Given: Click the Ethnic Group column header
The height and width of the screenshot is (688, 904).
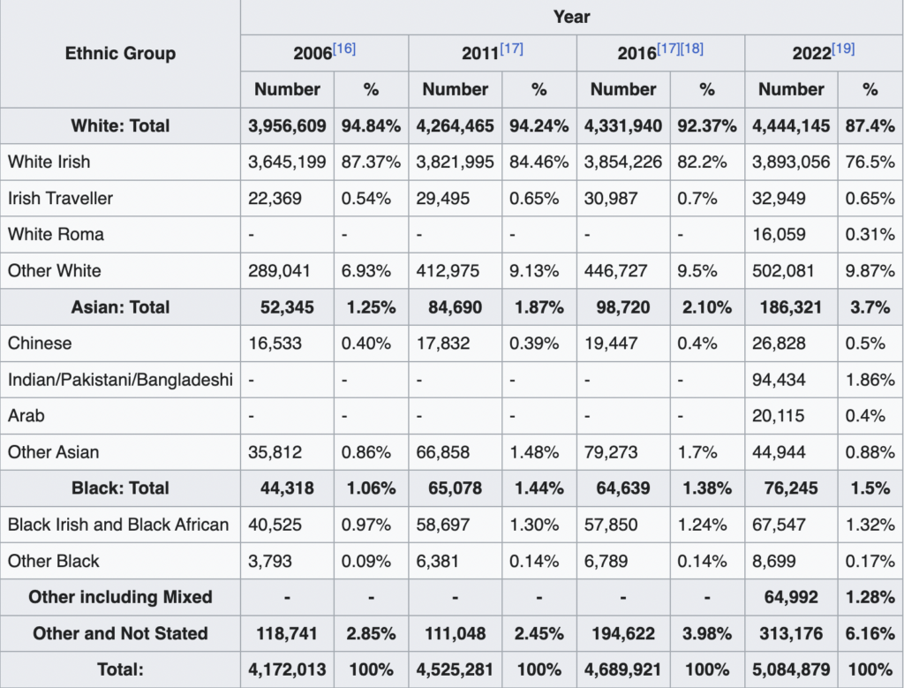Looking at the screenshot, I should (x=120, y=54).
